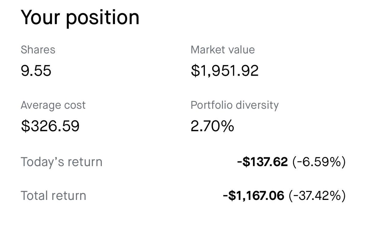Tap the $326.59 average cost value
367x228 pixels.
pyautogui.click(x=50, y=126)
